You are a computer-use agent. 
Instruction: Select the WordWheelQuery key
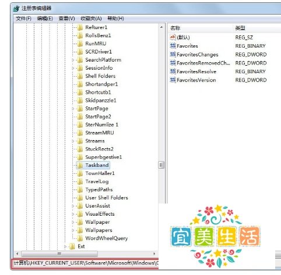pos(107,238)
